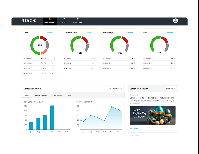
Task: Click the RISCO logo in header
Action: click(x=29, y=21)
